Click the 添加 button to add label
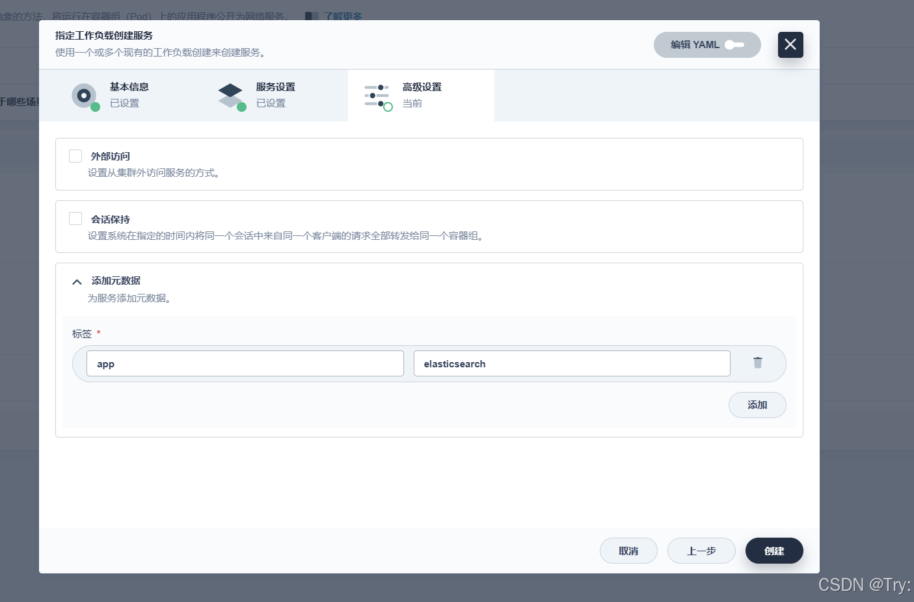 757,405
